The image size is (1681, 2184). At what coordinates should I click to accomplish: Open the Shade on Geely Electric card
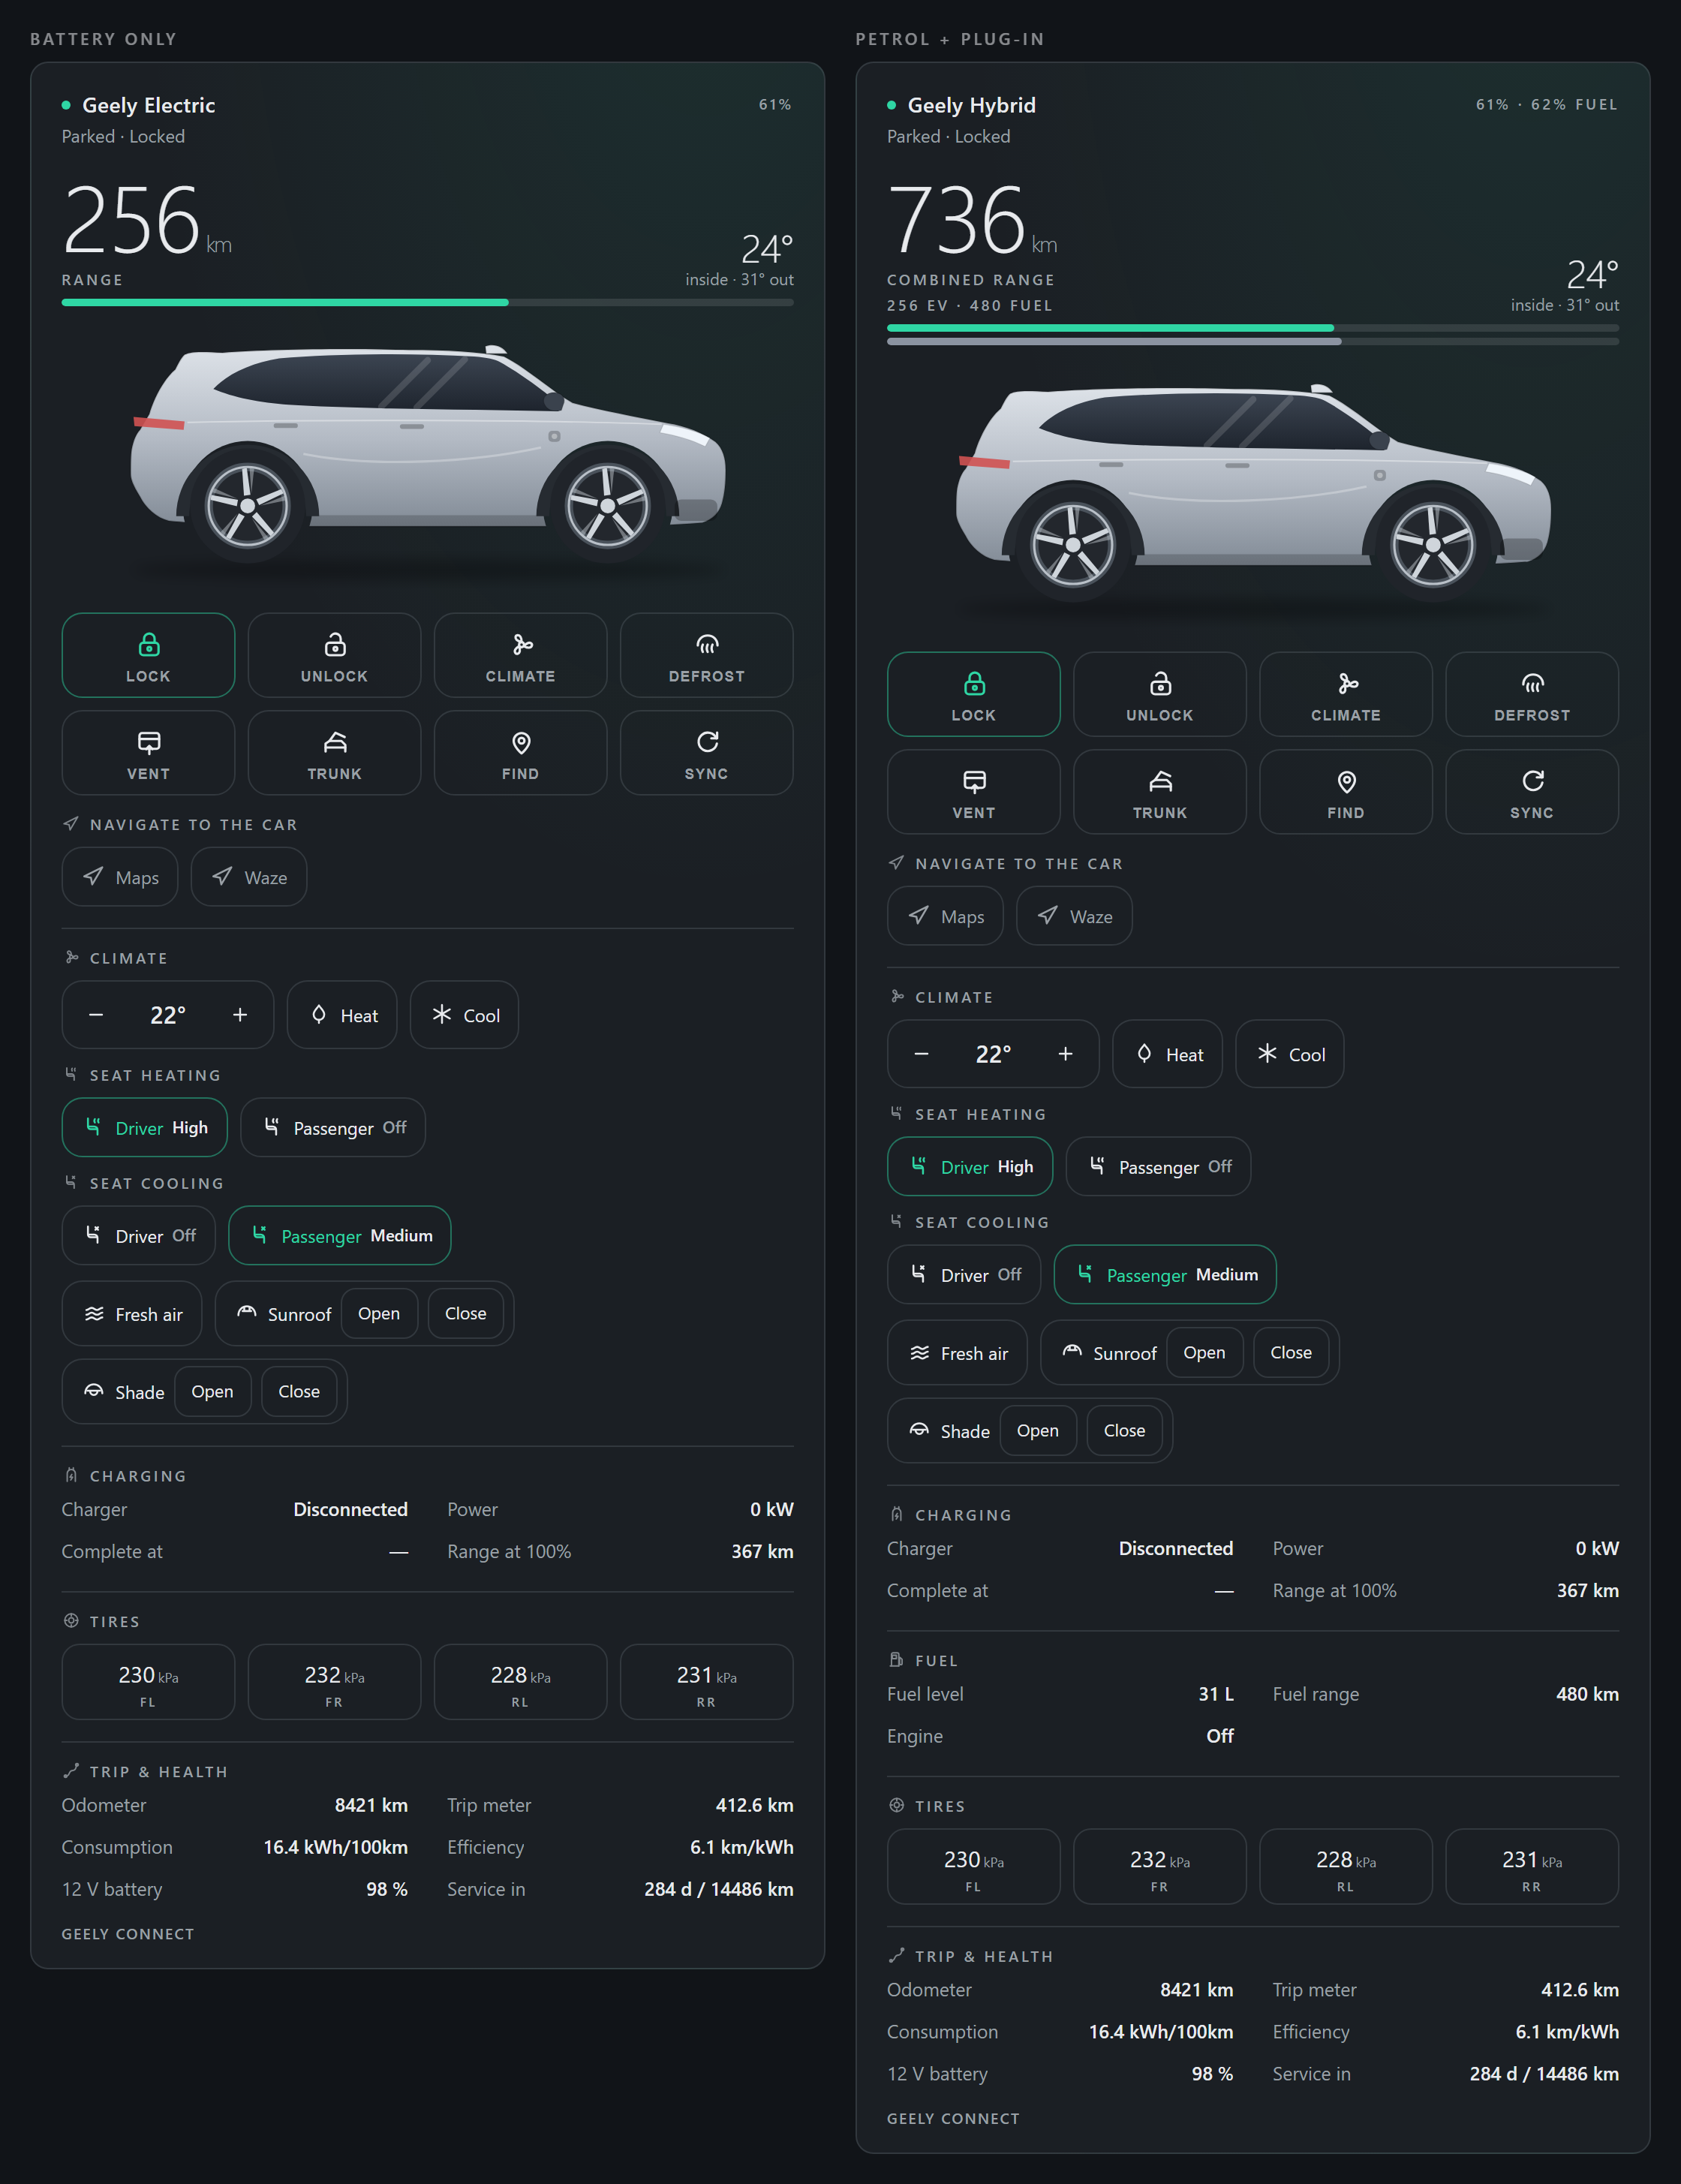(212, 1392)
